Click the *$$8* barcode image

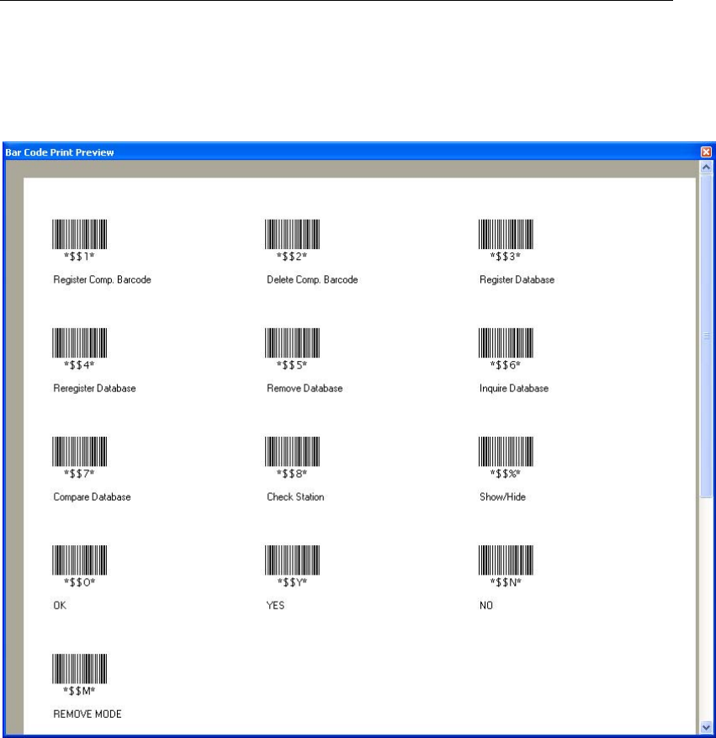292,451
